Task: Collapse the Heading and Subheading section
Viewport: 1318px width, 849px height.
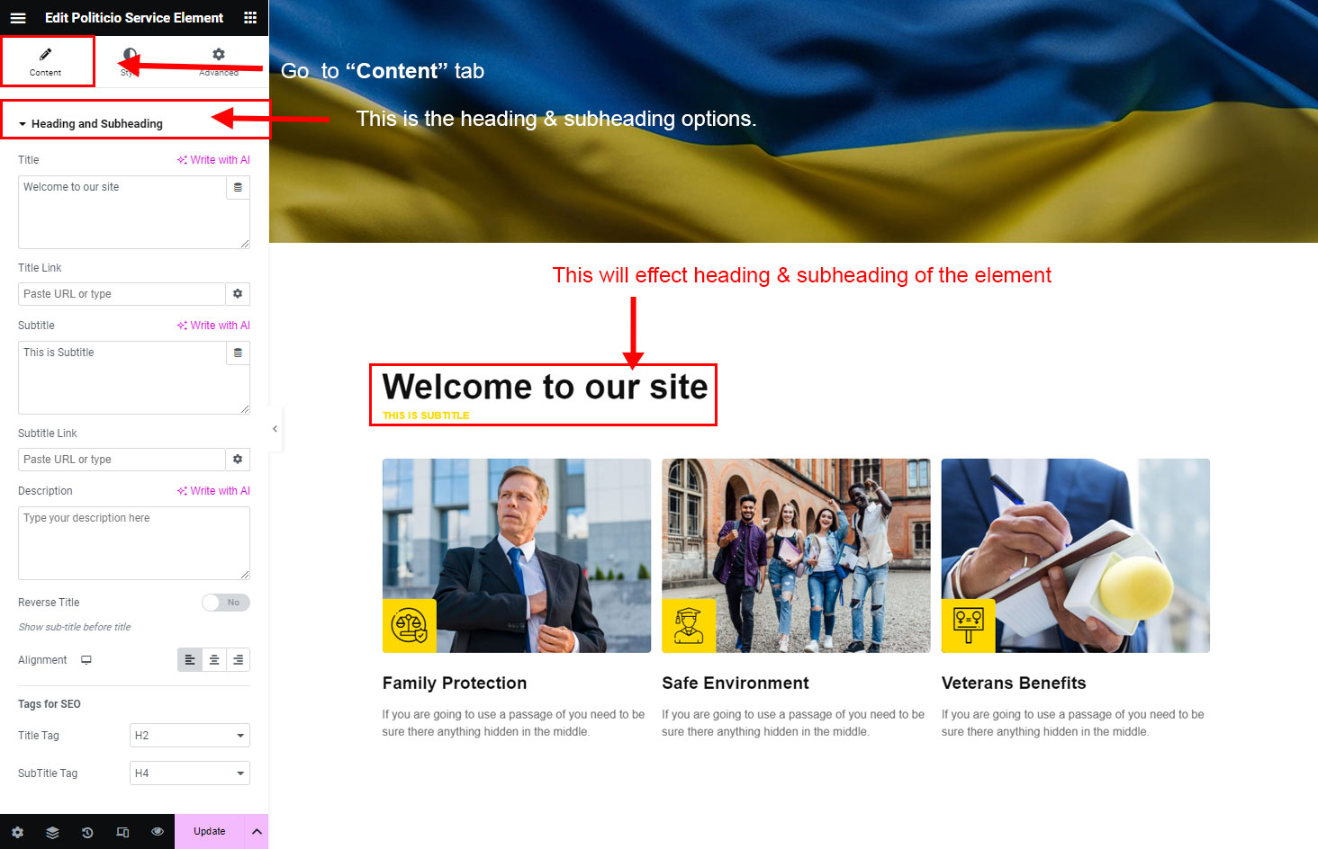Action: (90, 124)
